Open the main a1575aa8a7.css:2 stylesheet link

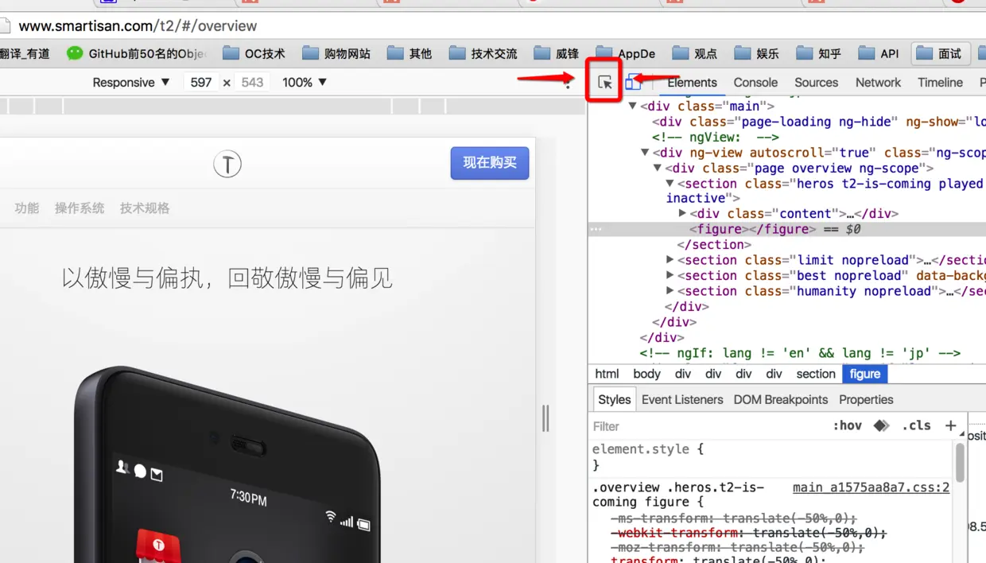point(871,487)
